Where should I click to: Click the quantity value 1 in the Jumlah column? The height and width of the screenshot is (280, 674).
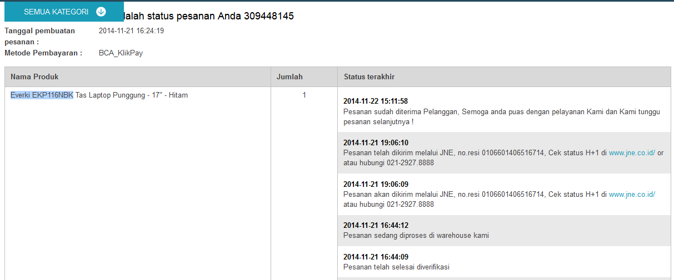click(304, 95)
